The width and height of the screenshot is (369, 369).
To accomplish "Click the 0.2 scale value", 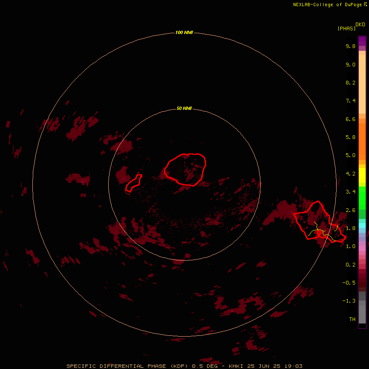I will click(x=351, y=265).
